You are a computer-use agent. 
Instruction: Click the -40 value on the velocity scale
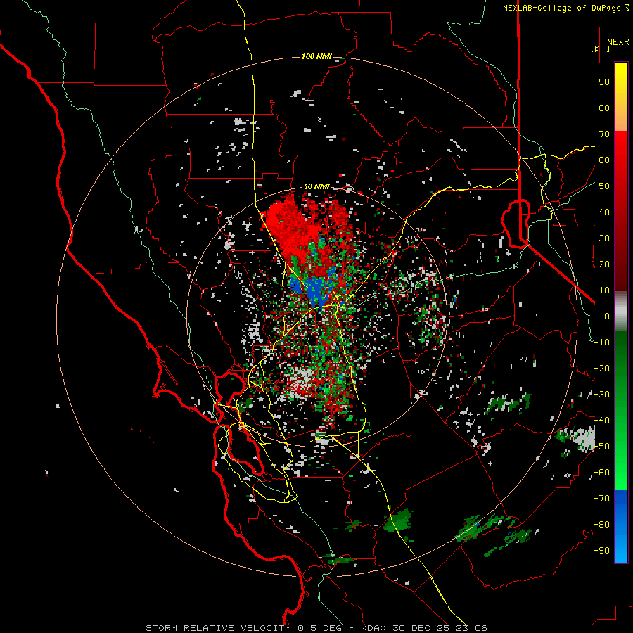pos(601,421)
